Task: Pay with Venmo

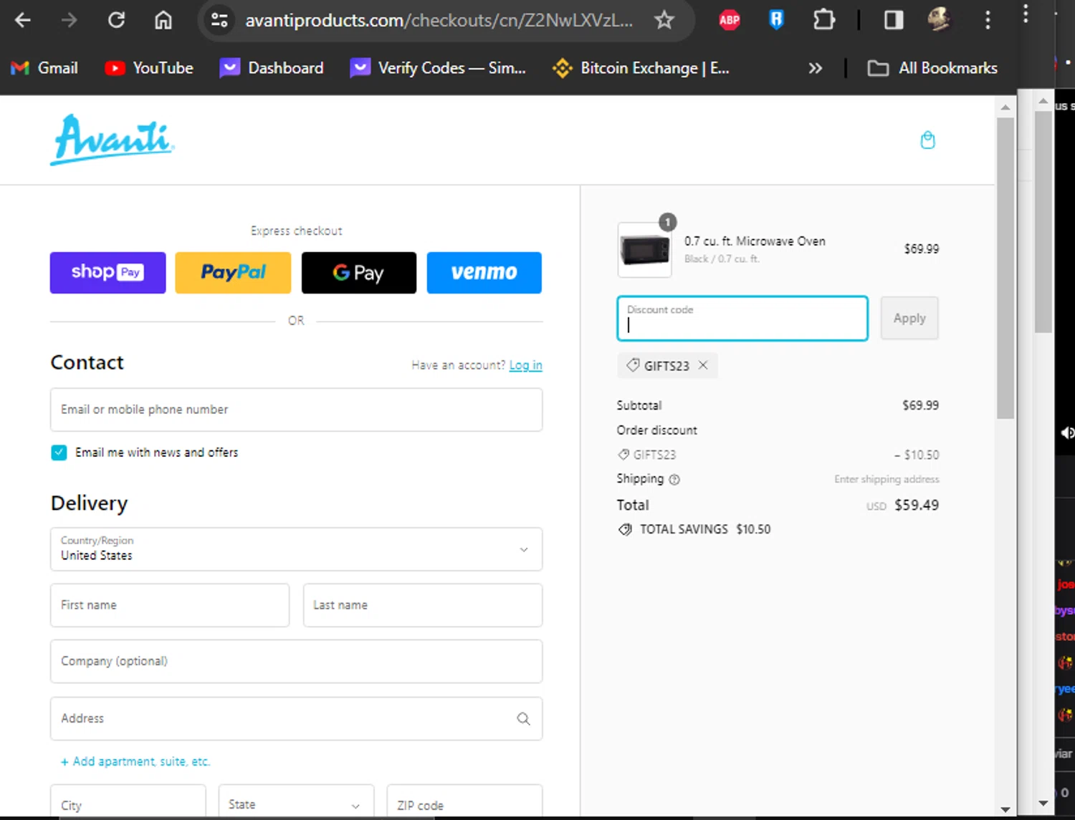Action: pos(484,273)
